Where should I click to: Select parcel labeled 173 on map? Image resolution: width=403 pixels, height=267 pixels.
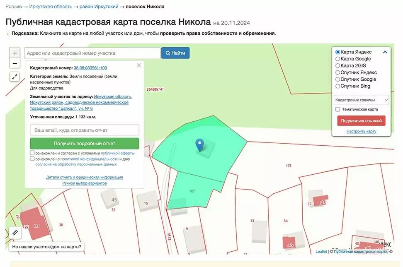289,166
